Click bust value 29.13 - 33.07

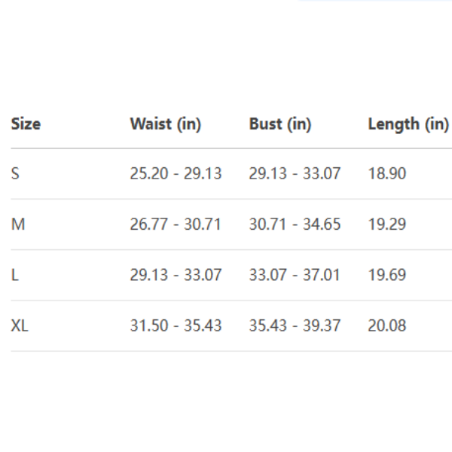pos(295,174)
